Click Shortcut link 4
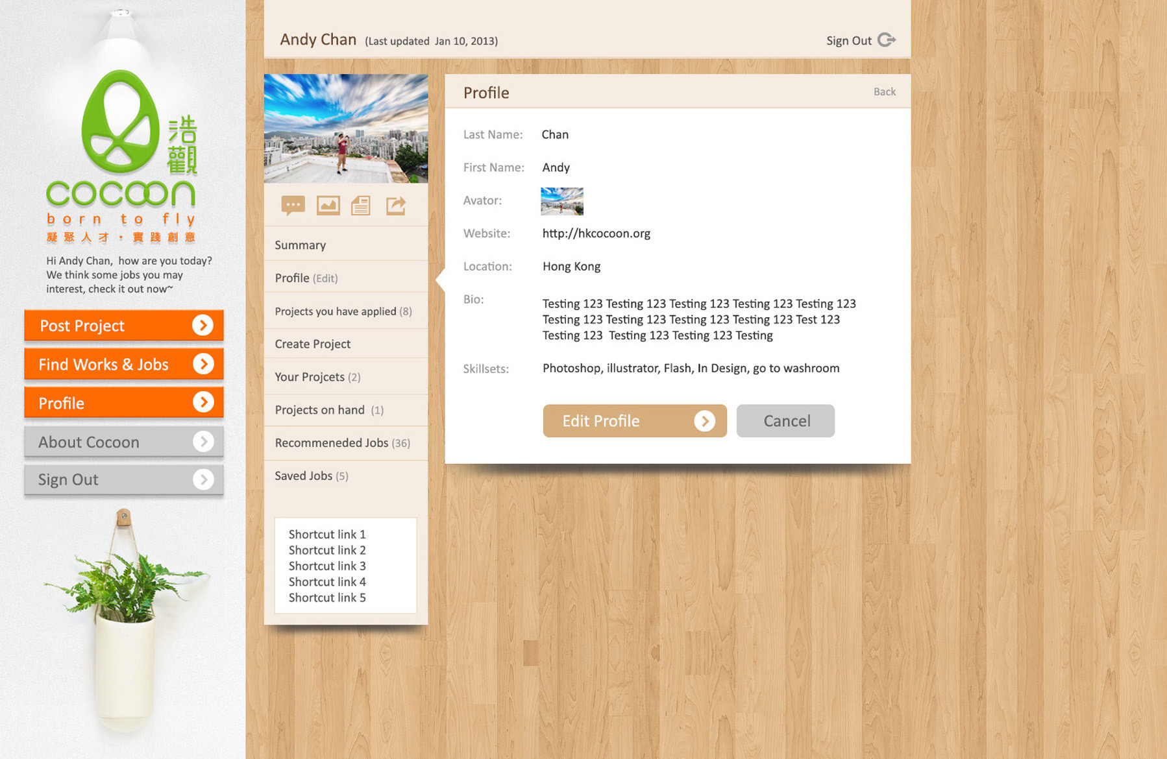This screenshot has width=1167, height=759. tap(327, 582)
